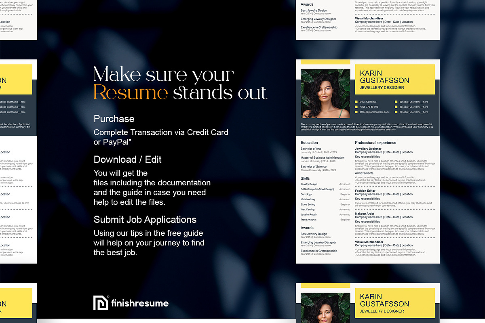Image resolution: width=485 pixels, height=323 pixels.
Task: Select the Stone Setting skill
Action: 308,204
